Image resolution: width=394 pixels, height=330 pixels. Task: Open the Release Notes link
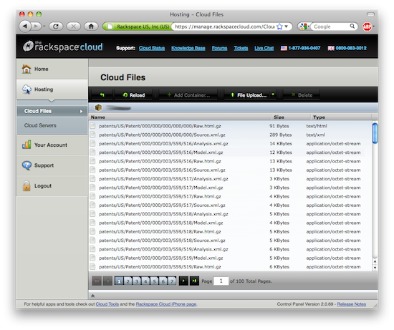tap(351, 304)
